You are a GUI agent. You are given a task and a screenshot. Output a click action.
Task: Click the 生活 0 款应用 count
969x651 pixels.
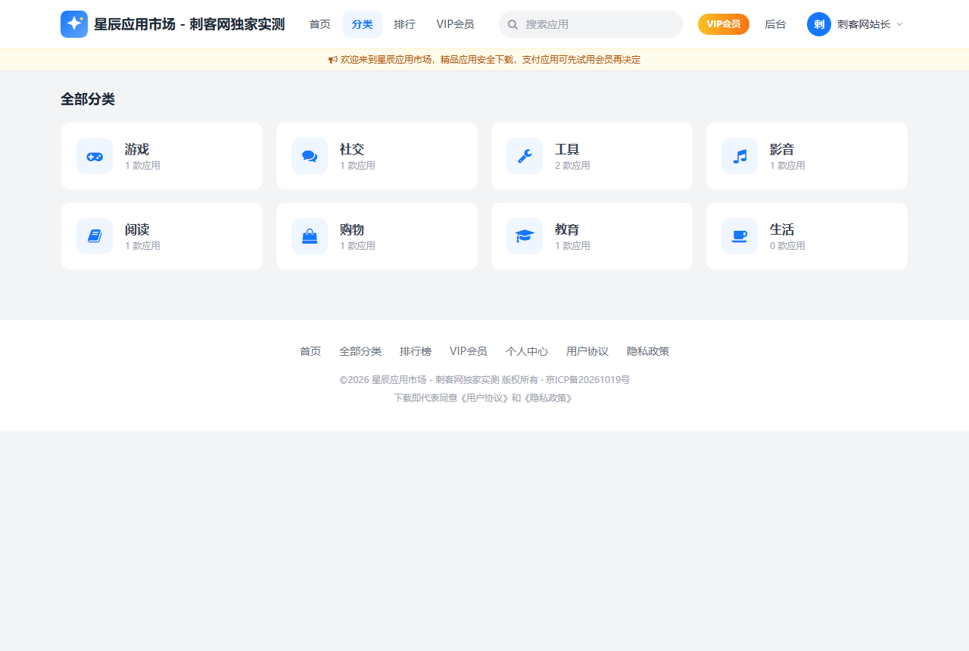(x=787, y=246)
